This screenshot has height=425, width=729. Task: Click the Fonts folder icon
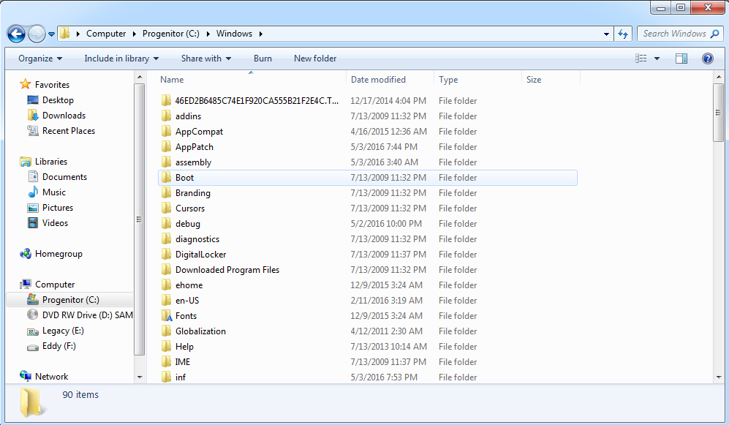(x=167, y=316)
